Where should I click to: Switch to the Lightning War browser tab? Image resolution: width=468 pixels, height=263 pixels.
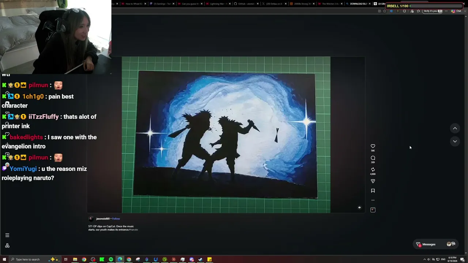(x=219, y=4)
